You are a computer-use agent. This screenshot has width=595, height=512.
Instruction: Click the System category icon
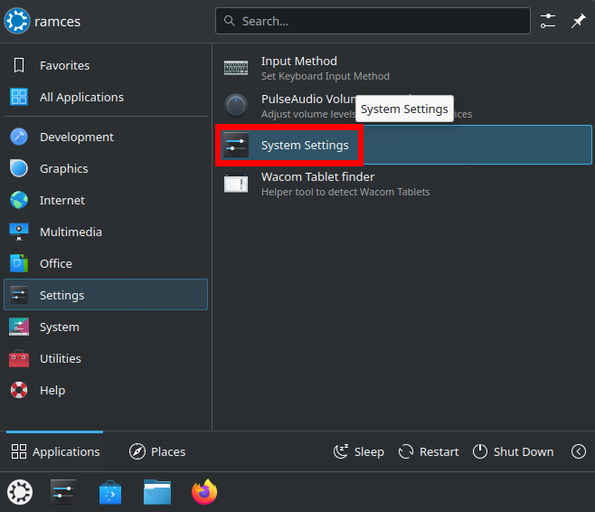(x=19, y=327)
